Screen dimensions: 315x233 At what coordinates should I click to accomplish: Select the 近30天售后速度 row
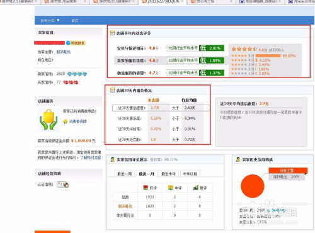[x=161, y=108]
